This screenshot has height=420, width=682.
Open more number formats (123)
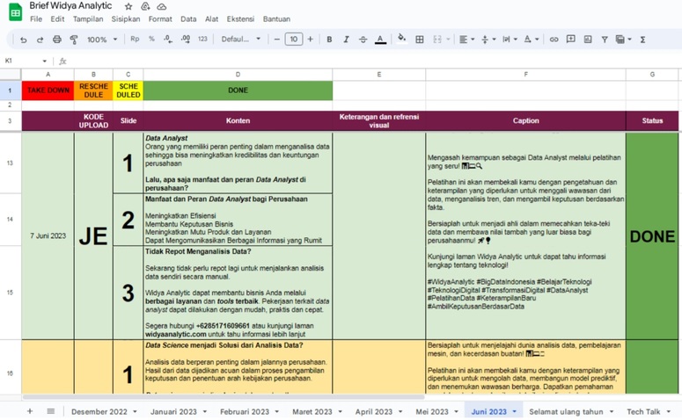click(x=202, y=39)
